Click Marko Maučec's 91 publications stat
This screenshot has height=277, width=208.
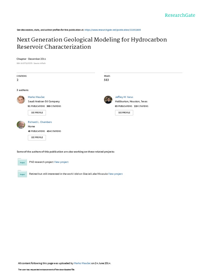(36, 106)
